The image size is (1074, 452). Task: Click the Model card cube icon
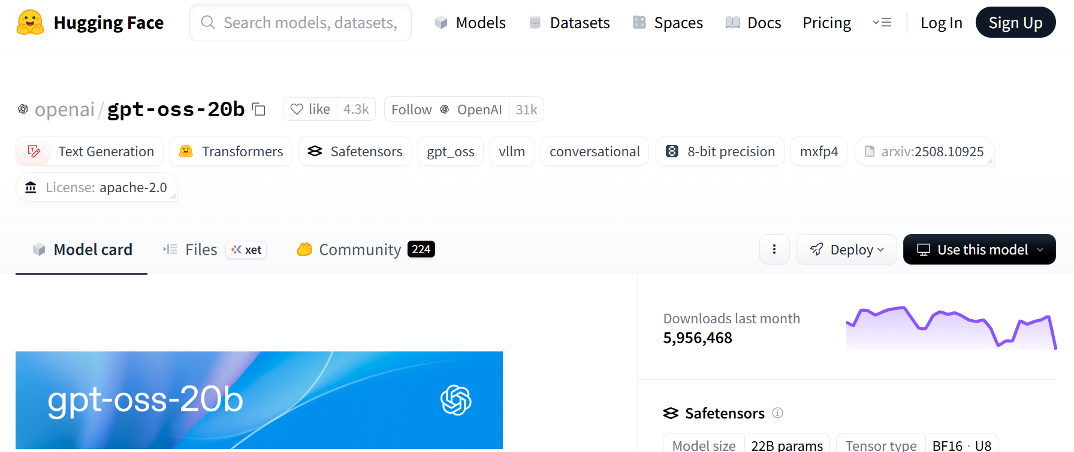[39, 250]
